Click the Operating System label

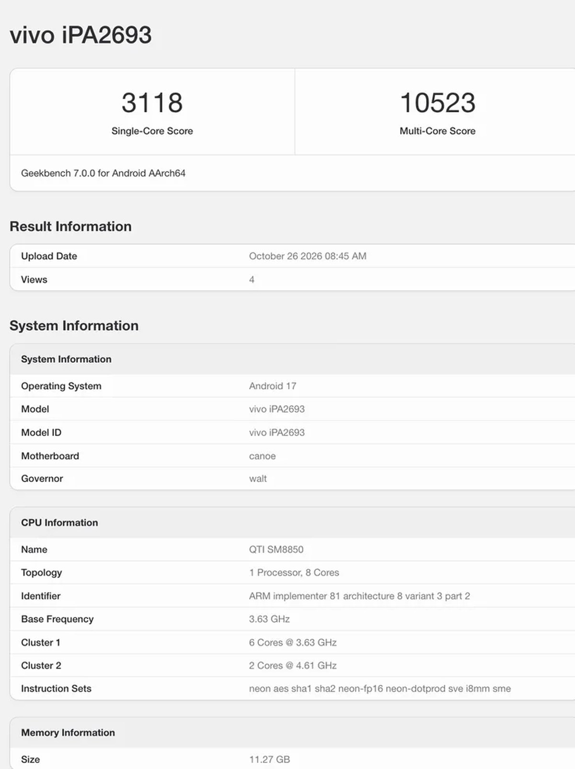pyautogui.click(x=61, y=386)
